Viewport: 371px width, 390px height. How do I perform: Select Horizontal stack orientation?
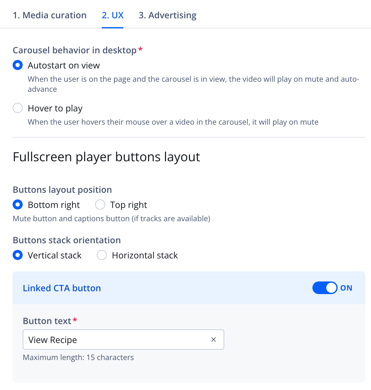point(102,255)
